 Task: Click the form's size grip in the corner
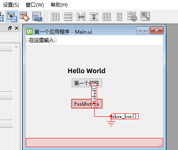(161, 145)
